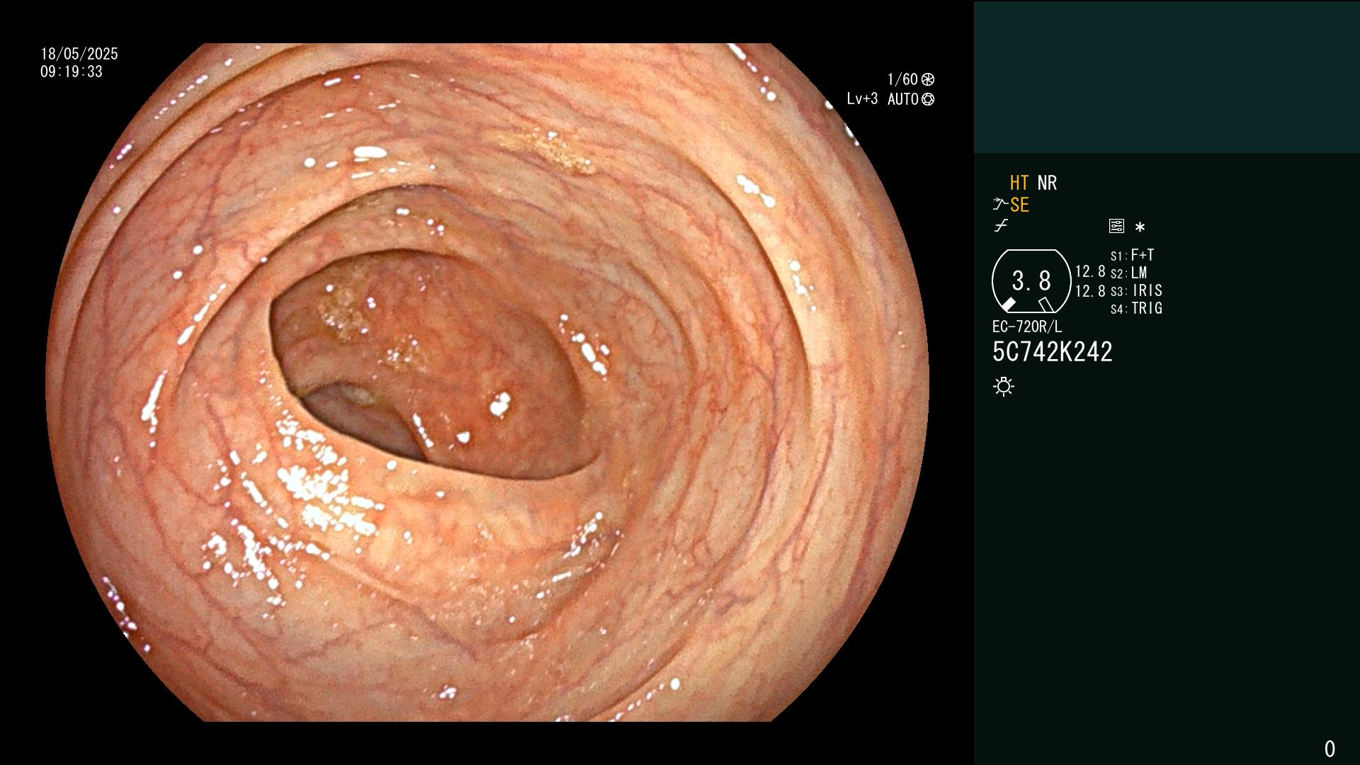Screen dimensions: 1360x765
Task: Click the serial number 5C742K242
Action: pos(1053,351)
